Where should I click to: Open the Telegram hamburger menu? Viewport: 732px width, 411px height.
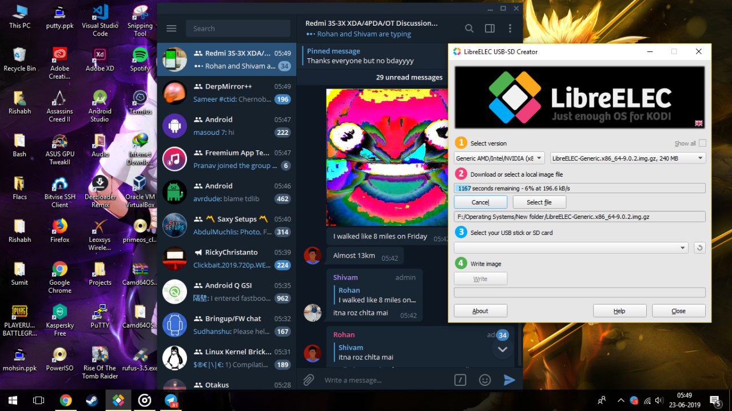171,29
